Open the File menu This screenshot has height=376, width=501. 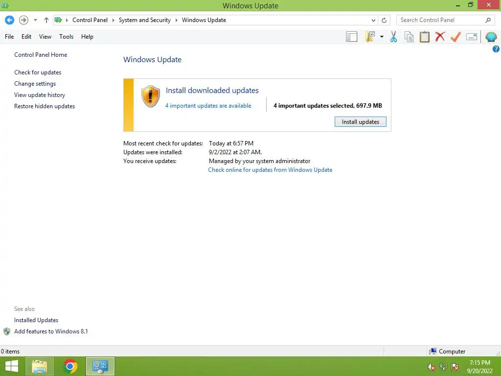(9, 37)
